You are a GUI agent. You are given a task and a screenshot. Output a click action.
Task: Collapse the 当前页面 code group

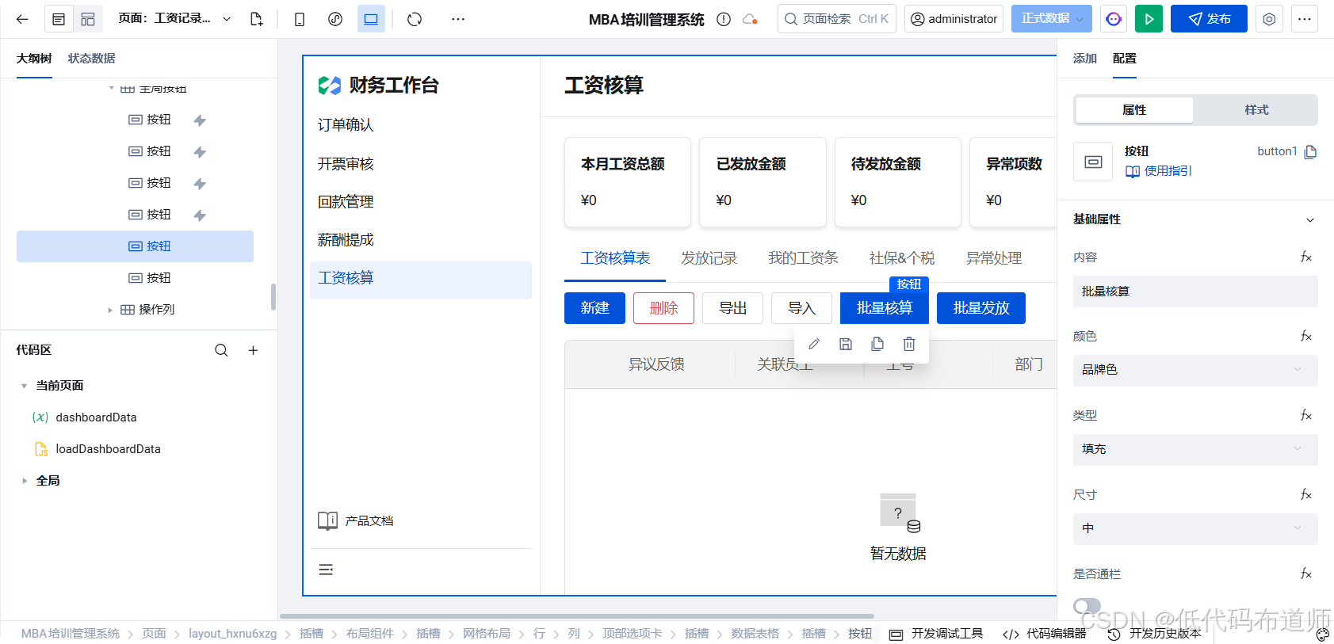pos(24,386)
